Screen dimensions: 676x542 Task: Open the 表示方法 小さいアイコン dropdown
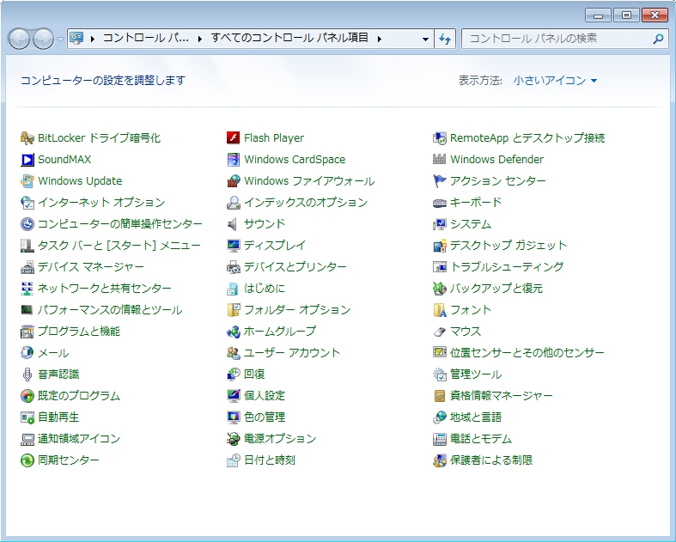pos(555,80)
